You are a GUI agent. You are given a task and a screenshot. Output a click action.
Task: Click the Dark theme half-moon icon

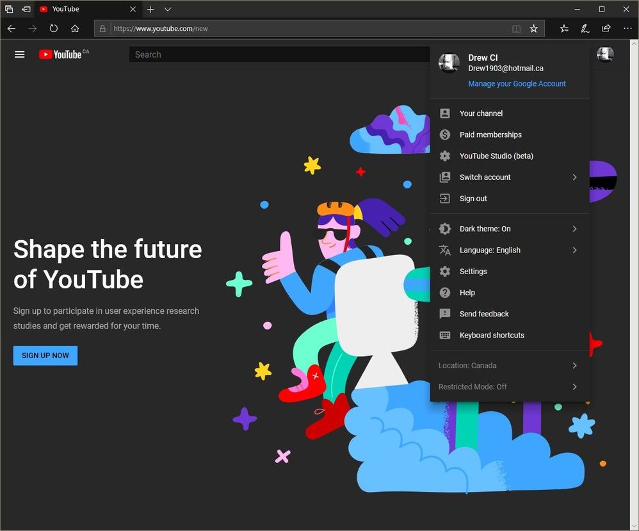(445, 229)
